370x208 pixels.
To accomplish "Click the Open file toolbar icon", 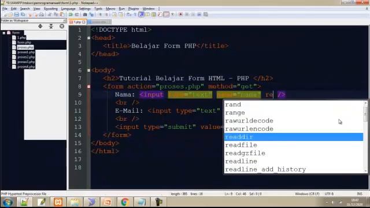I will 10,14.
